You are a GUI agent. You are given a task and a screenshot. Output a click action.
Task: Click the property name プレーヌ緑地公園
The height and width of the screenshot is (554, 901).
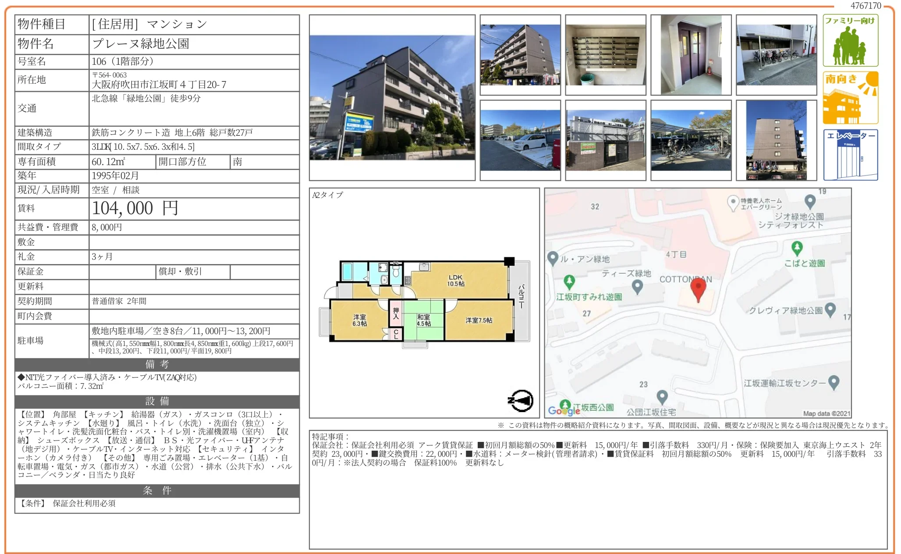point(141,44)
